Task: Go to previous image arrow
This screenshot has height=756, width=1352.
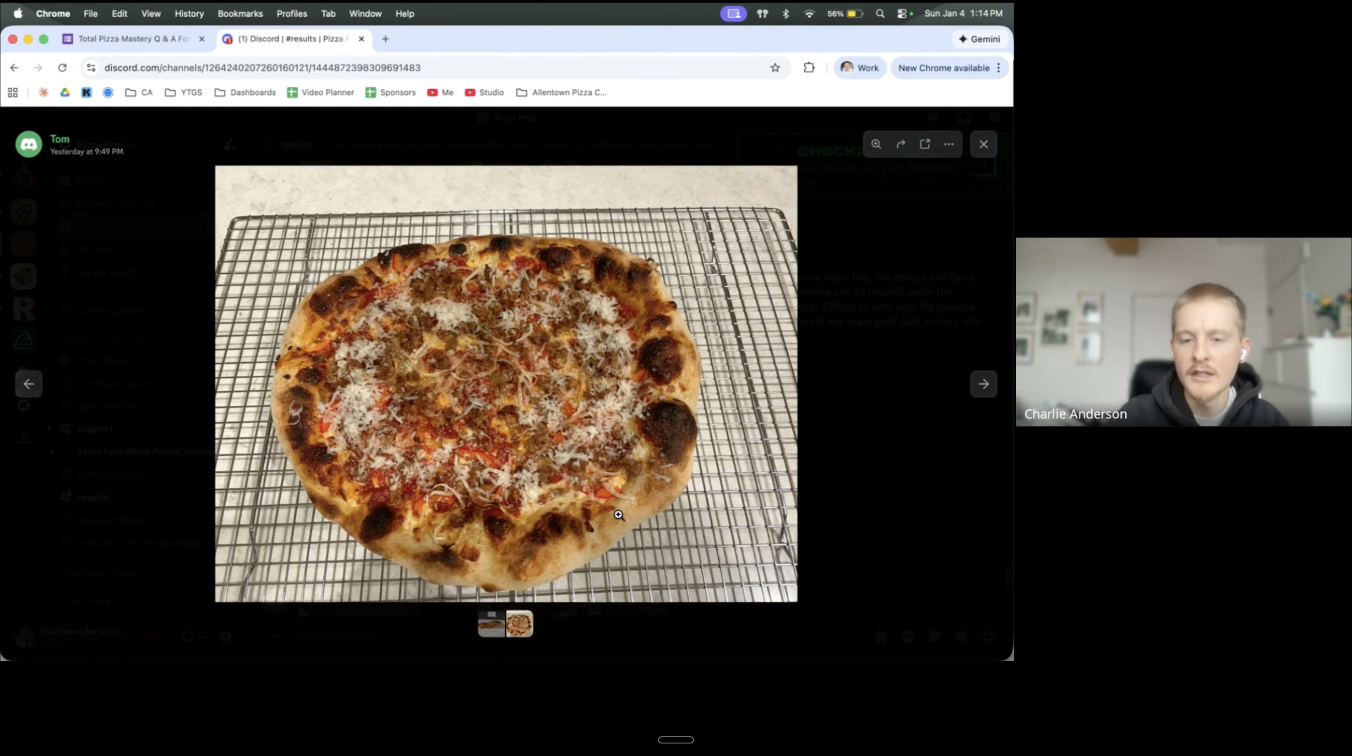Action: [x=28, y=384]
